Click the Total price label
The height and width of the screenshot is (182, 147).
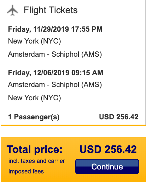coord(35,149)
